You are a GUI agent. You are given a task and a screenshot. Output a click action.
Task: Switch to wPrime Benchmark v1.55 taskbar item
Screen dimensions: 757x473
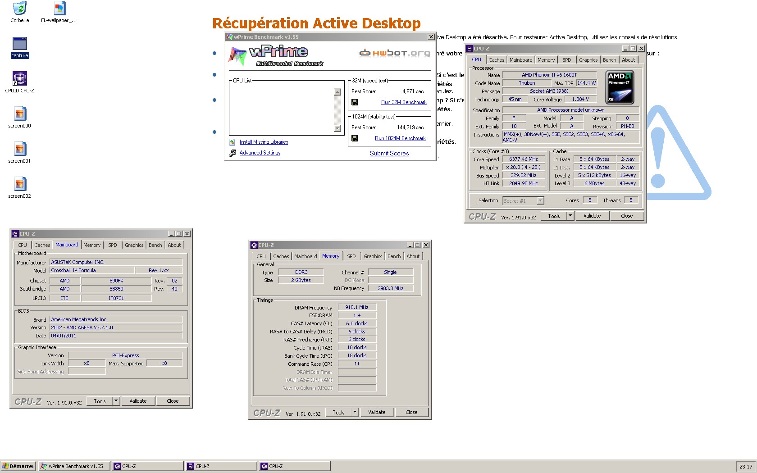click(x=74, y=466)
